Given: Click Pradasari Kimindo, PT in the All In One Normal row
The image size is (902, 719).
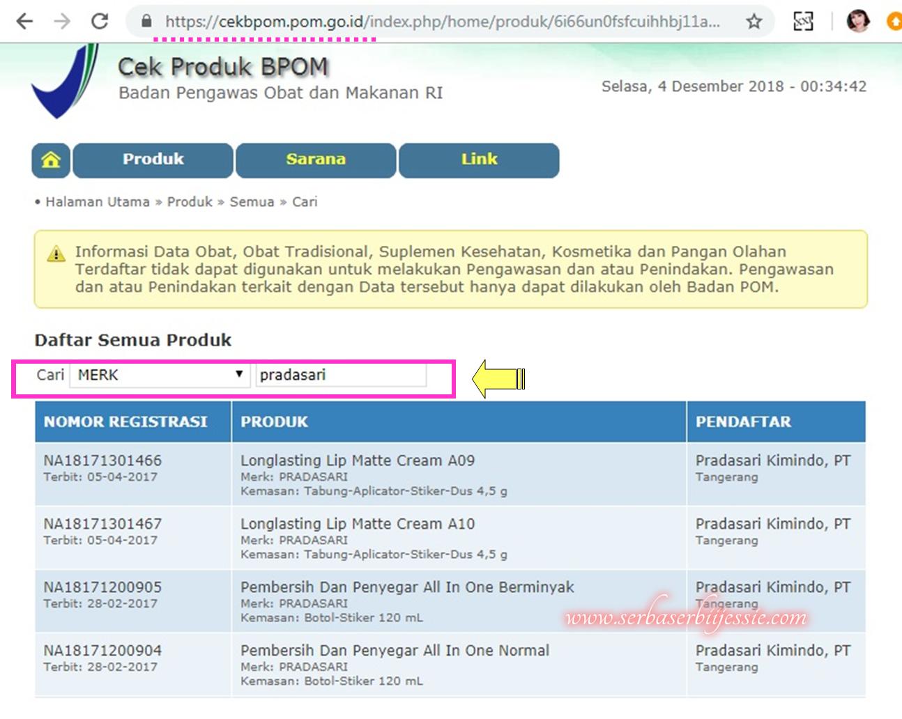Looking at the screenshot, I should coord(773,651).
